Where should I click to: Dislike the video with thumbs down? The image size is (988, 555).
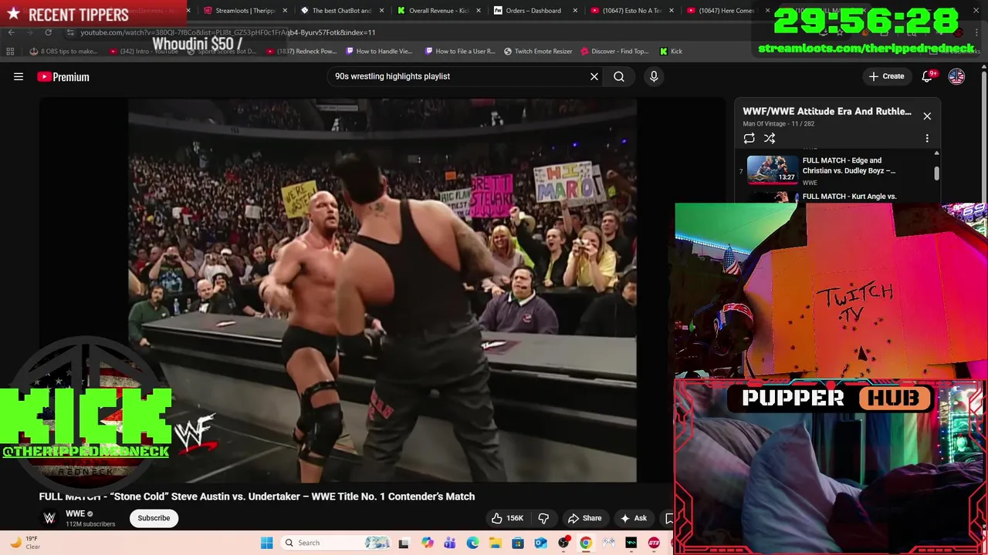(x=543, y=518)
